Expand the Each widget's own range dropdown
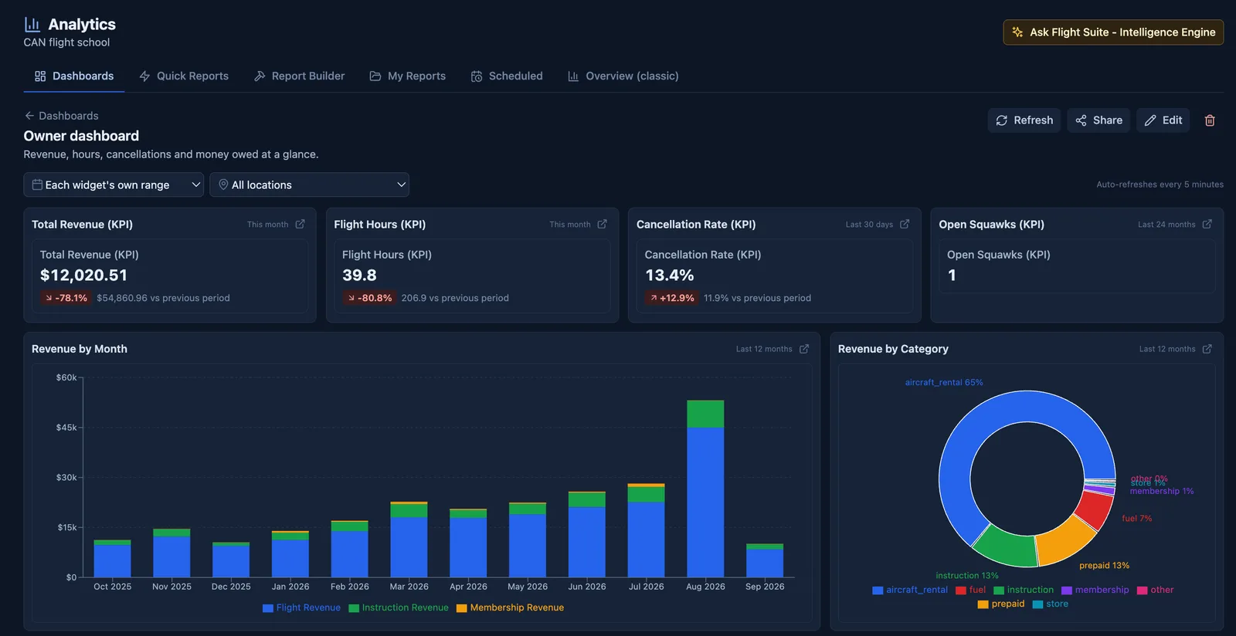The width and height of the screenshot is (1236, 636). (x=114, y=184)
